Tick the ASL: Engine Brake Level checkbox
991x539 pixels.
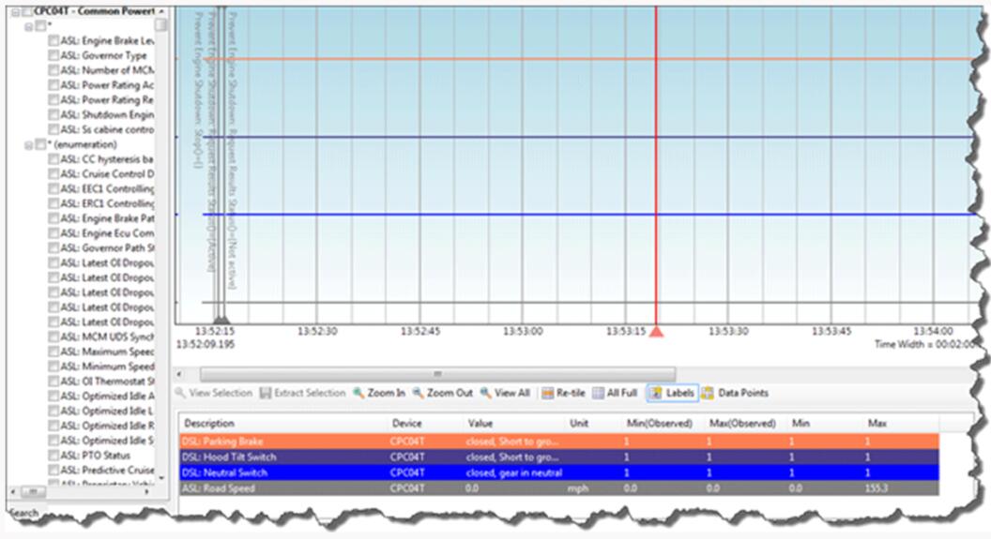click(x=53, y=41)
